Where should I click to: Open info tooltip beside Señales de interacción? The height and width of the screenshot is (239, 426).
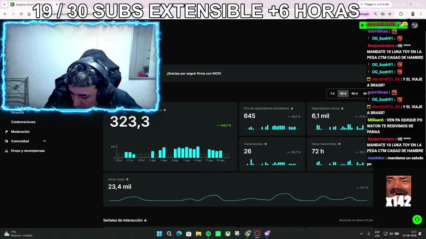[145, 220]
